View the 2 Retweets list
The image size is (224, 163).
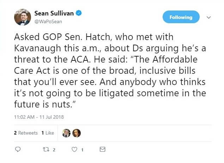point(26,133)
